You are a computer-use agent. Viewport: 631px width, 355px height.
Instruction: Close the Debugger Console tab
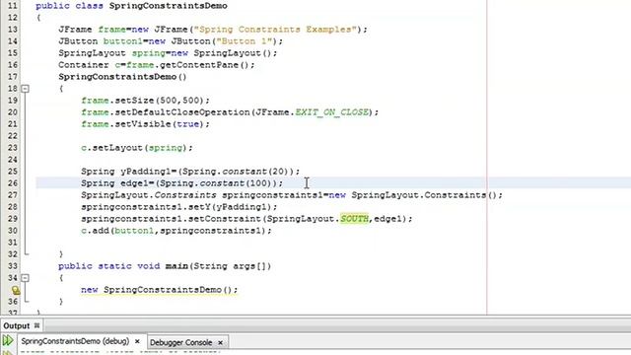(221, 342)
